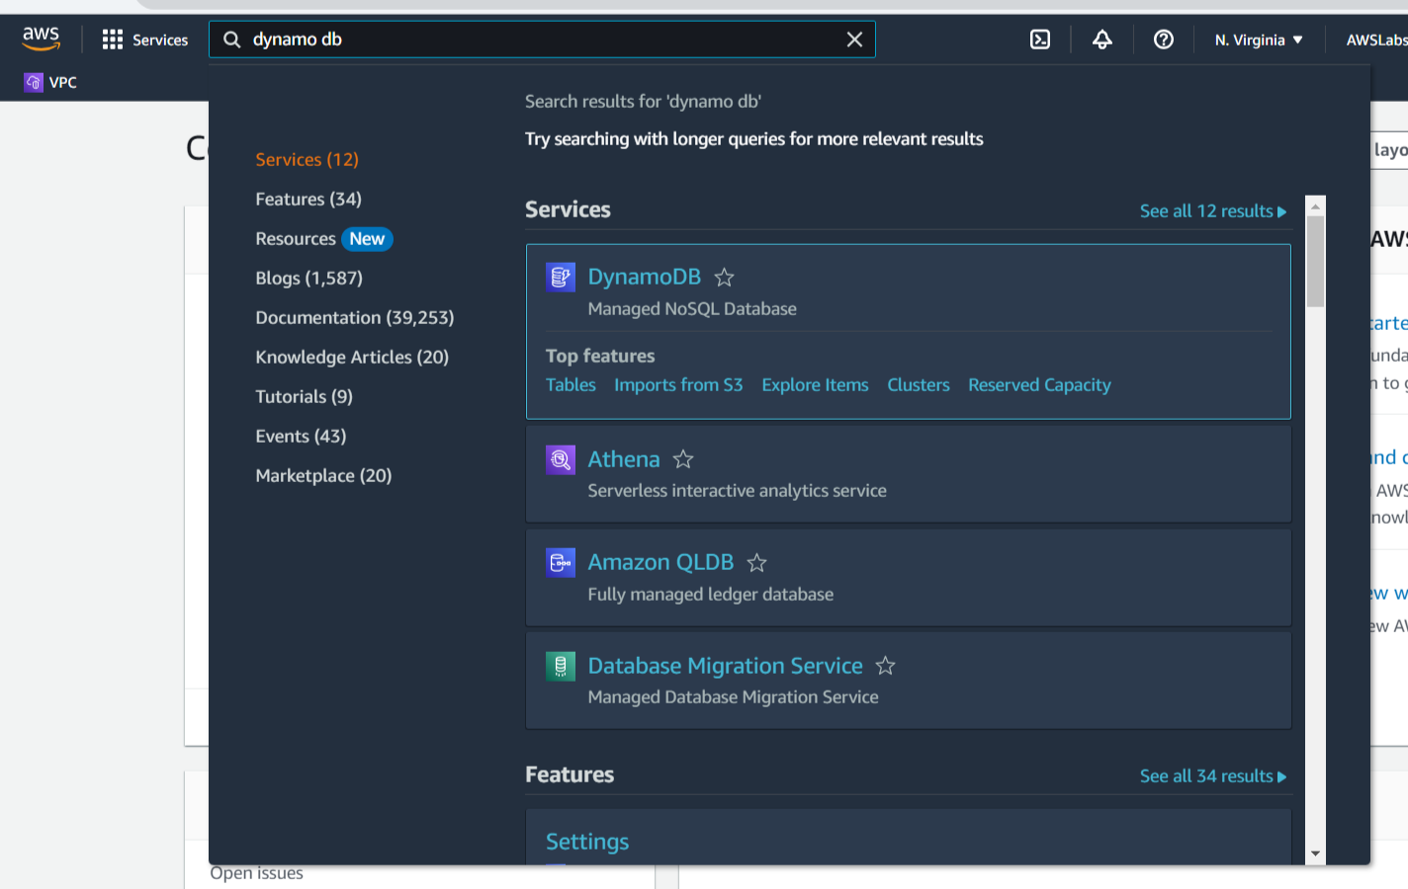This screenshot has width=1408, height=889.
Task: Click the search field containing dynamo db
Action: [x=542, y=40]
